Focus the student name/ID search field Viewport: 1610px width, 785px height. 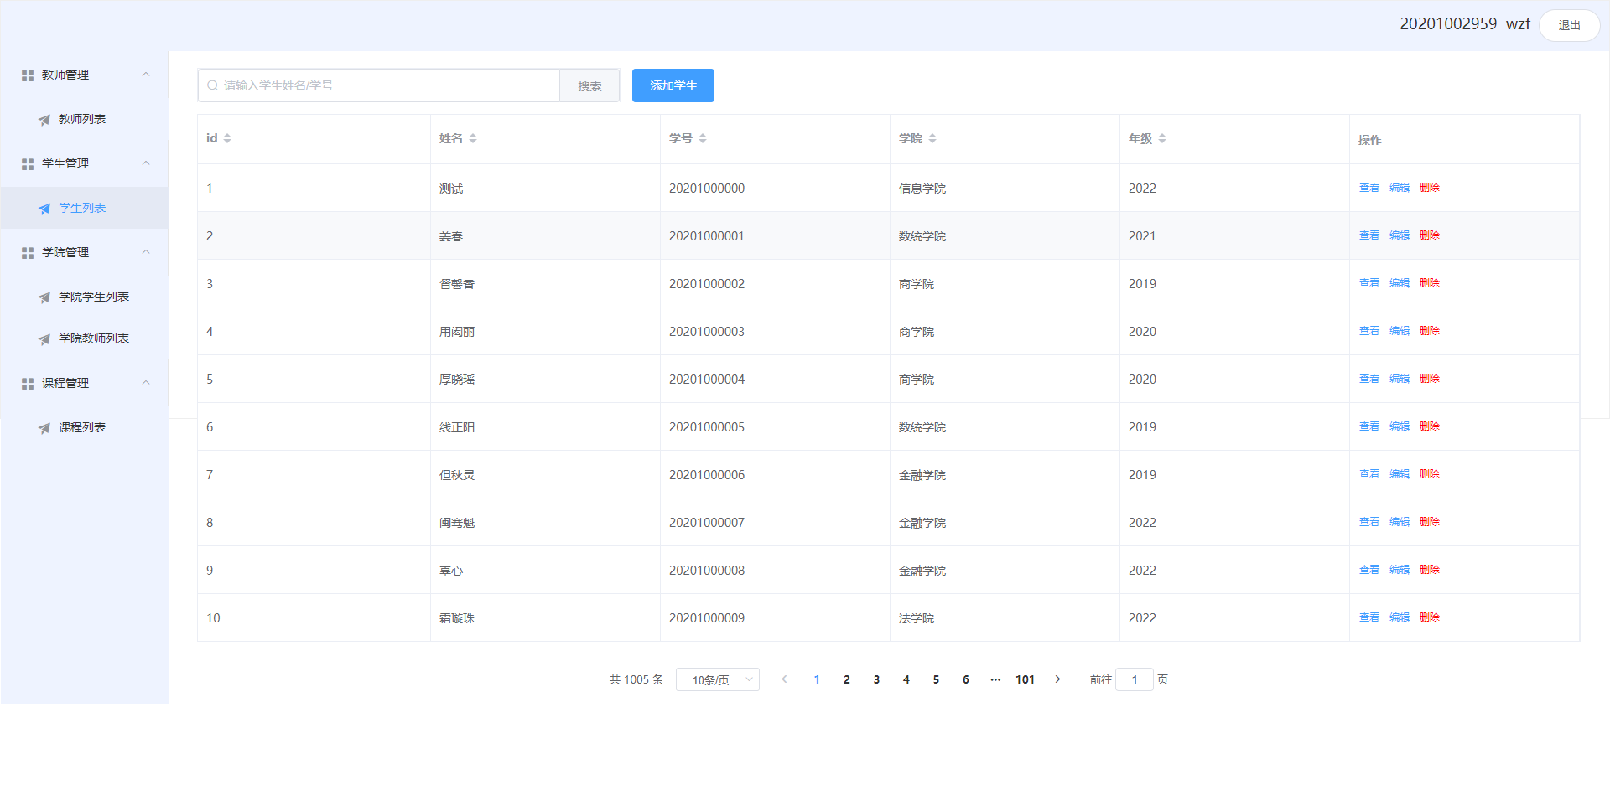pos(379,85)
